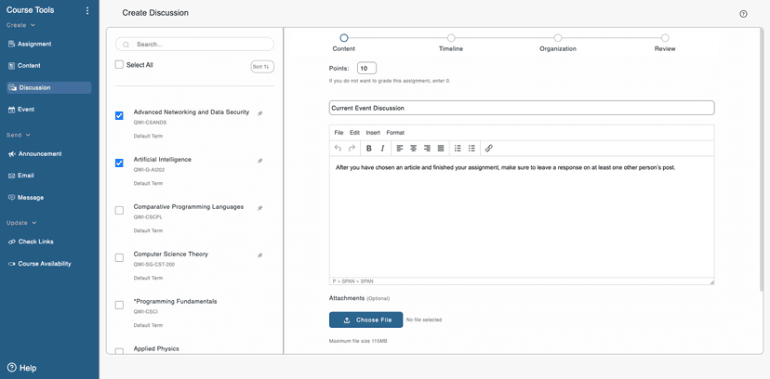Open the Sort dropdown
Viewport: 770px width, 379px height.
[x=262, y=67]
